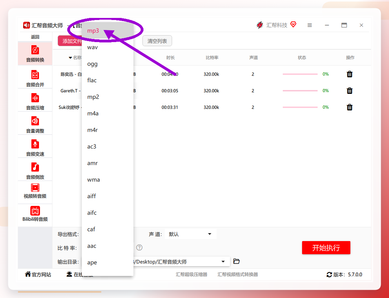
Task: Open the 官方网站 official website link
Action: click(x=38, y=275)
